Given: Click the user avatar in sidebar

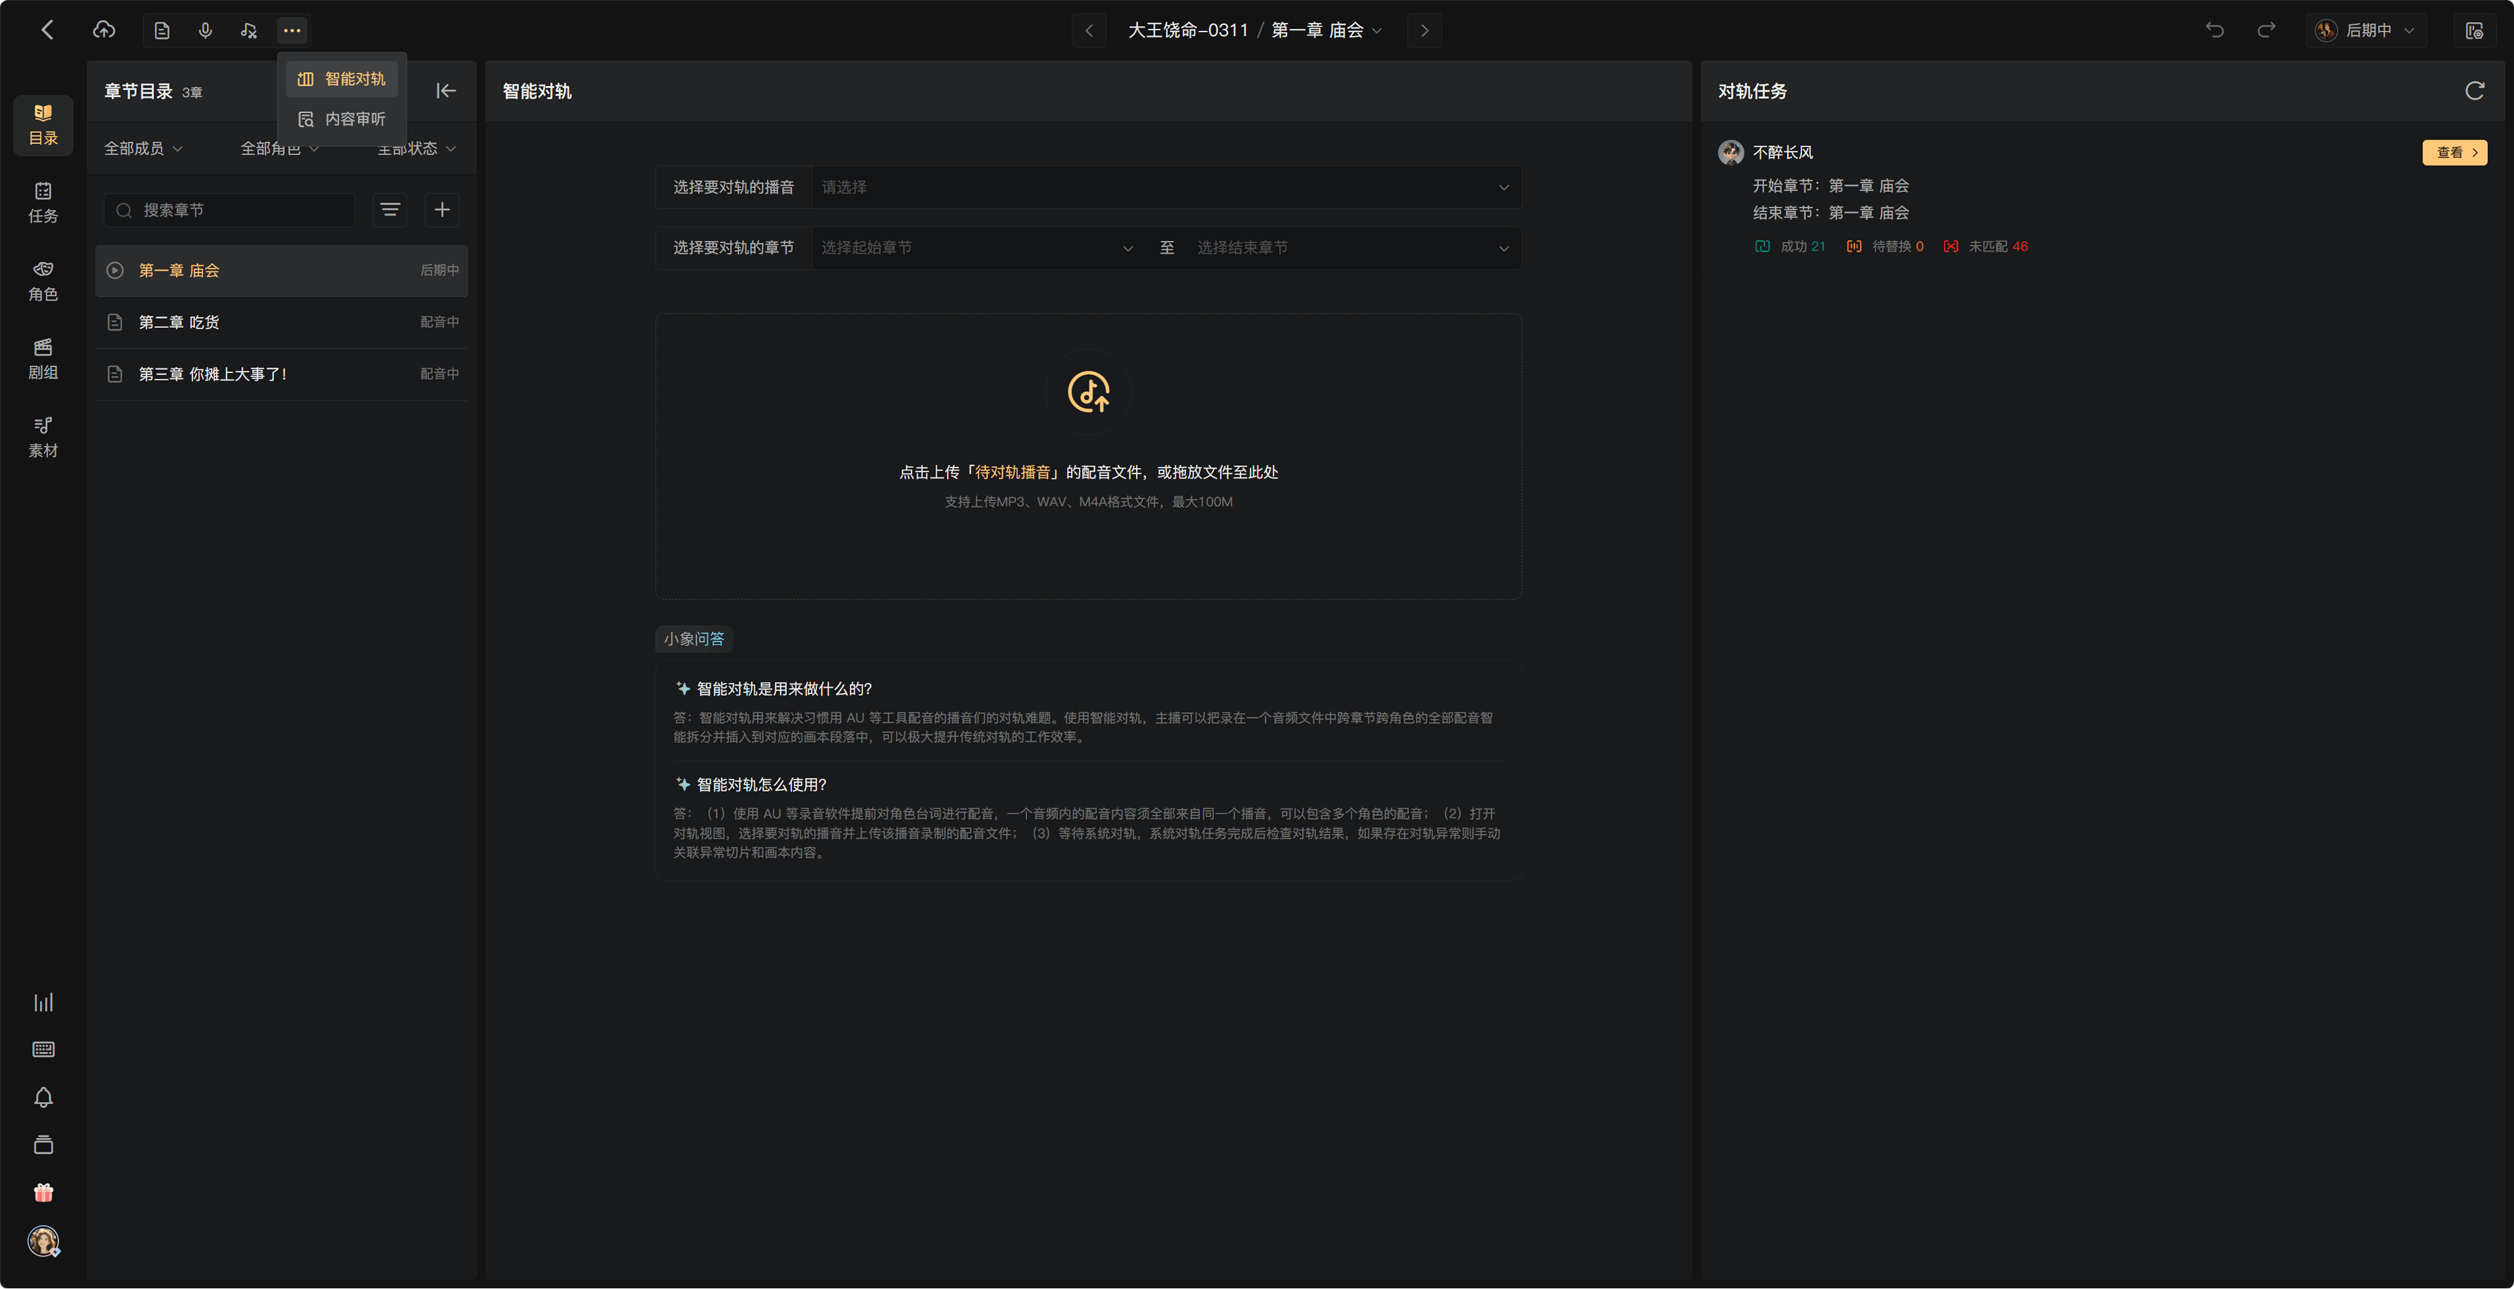Looking at the screenshot, I should click(43, 1241).
